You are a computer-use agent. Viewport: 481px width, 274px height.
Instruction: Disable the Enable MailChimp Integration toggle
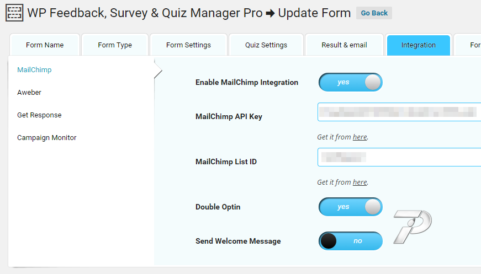coord(350,82)
